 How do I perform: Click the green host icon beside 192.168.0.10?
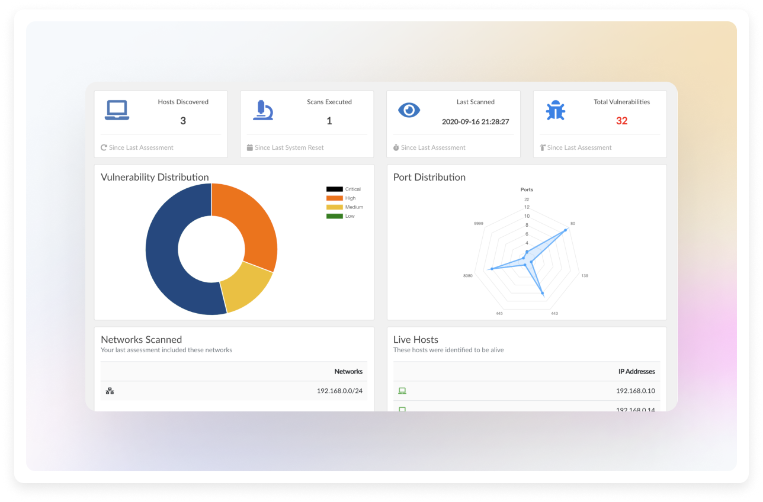pyautogui.click(x=402, y=391)
